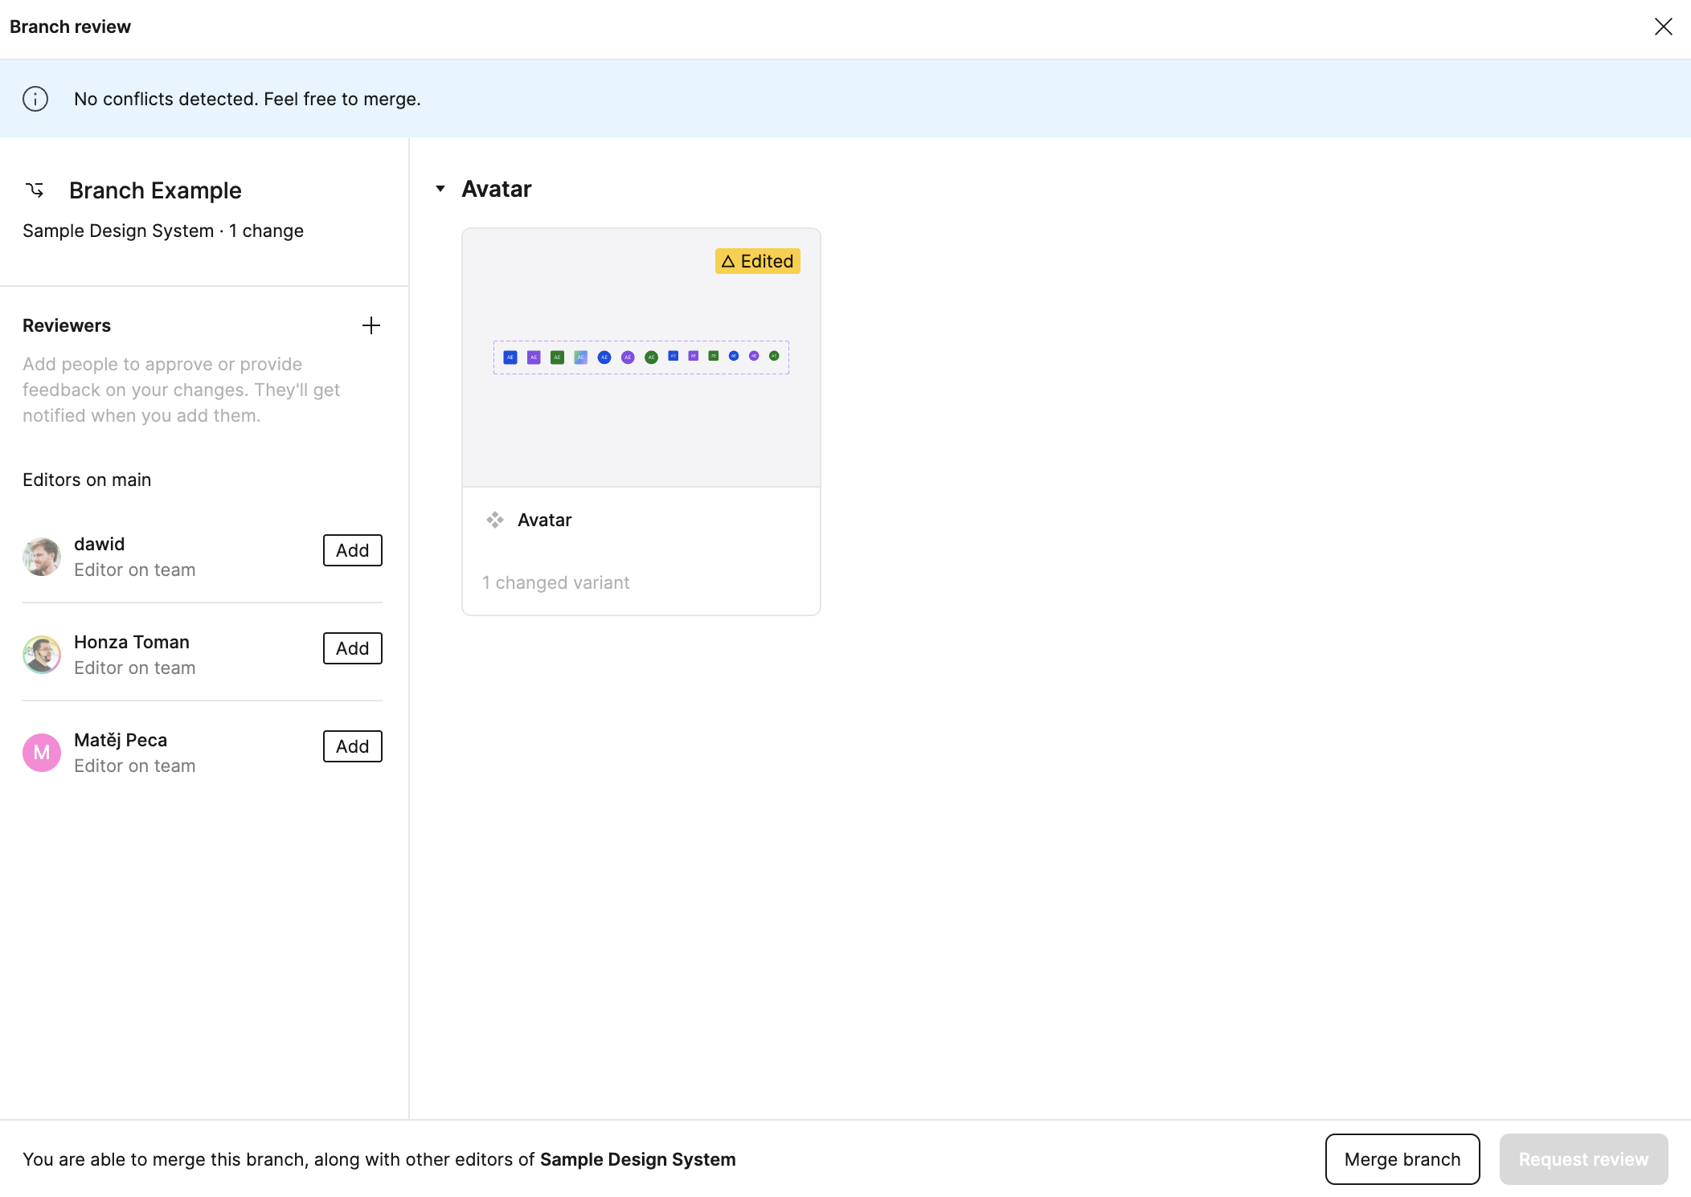
Task: Close the Branch review dialog
Action: (1663, 27)
